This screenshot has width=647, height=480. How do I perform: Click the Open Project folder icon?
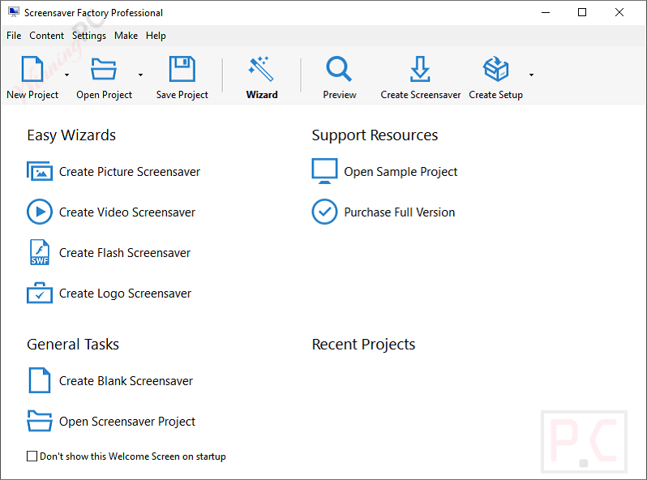point(104,69)
